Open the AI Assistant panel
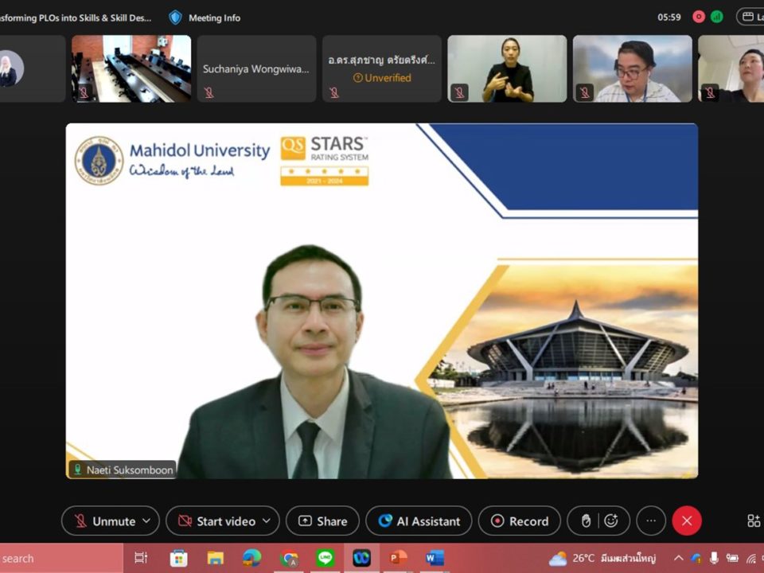This screenshot has width=764, height=573. pos(419,521)
